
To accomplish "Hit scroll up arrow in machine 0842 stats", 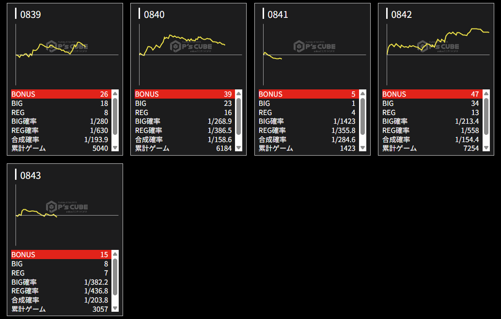I will click(486, 94).
